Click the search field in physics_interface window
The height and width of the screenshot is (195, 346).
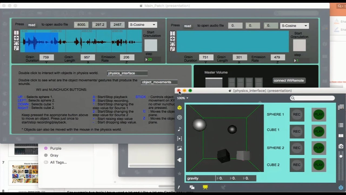(x=312, y=98)
